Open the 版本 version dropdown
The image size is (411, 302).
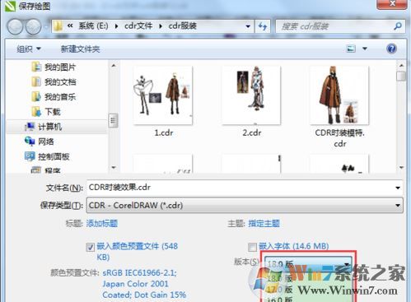pos(308,263)
